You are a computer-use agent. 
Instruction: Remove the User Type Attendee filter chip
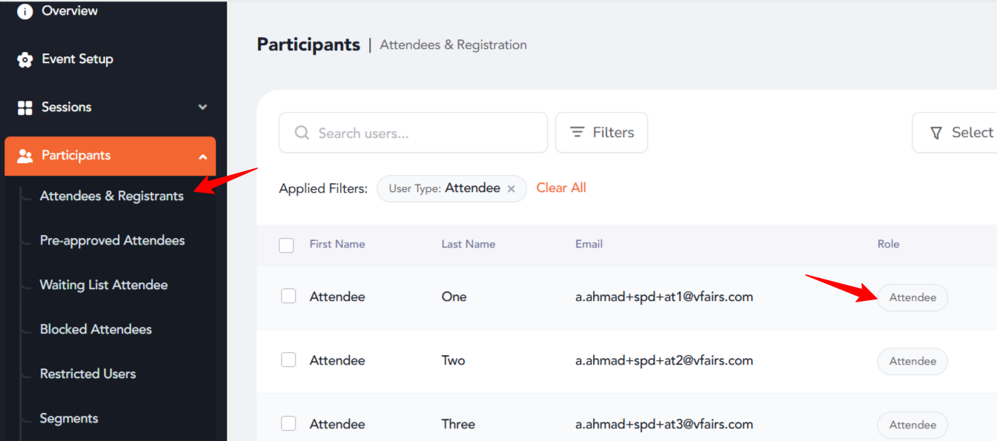[x=511, y=189]
